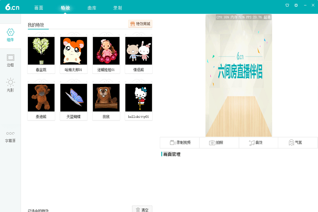Open the 曲库 tab
The height and width of the screenshot is (212, 318).
[92, 8]
